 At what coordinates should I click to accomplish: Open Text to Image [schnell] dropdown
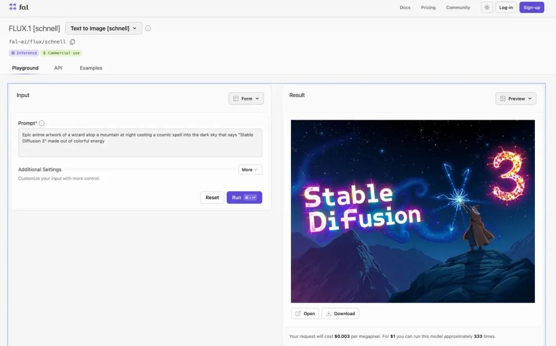pyautogui.click(x=103, y=28)
